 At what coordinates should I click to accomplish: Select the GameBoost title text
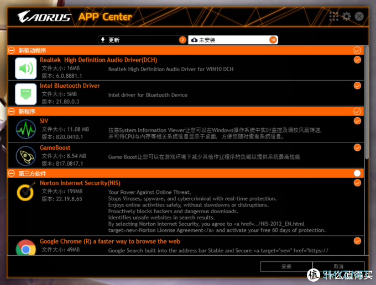tap(55, 147)
